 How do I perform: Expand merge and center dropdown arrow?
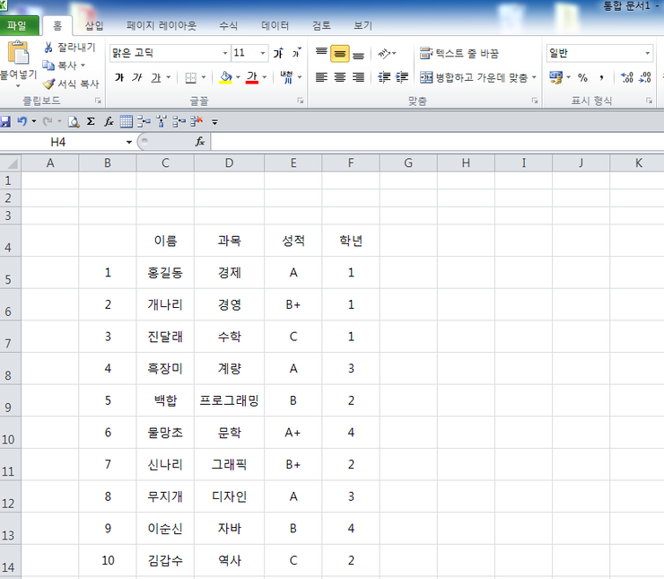[x=534, y=77]
